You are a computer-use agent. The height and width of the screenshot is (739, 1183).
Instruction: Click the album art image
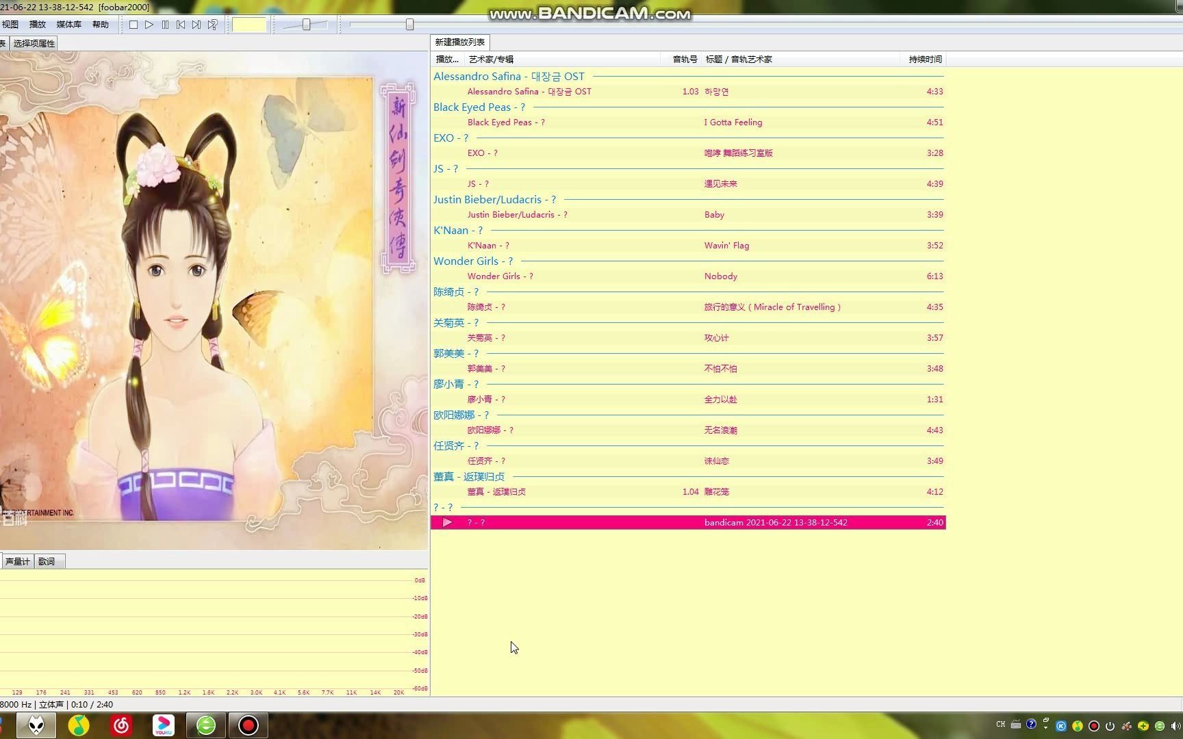[214, 300]
